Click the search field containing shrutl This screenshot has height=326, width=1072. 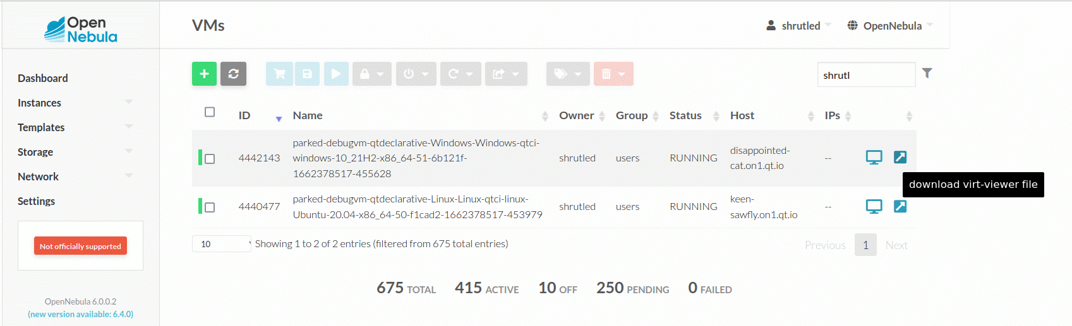tap(865, 75)
